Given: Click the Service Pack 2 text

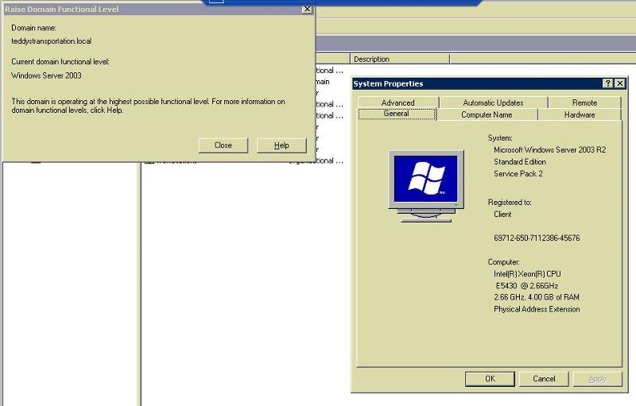Looking at the screenshot, I should [518, 174].
